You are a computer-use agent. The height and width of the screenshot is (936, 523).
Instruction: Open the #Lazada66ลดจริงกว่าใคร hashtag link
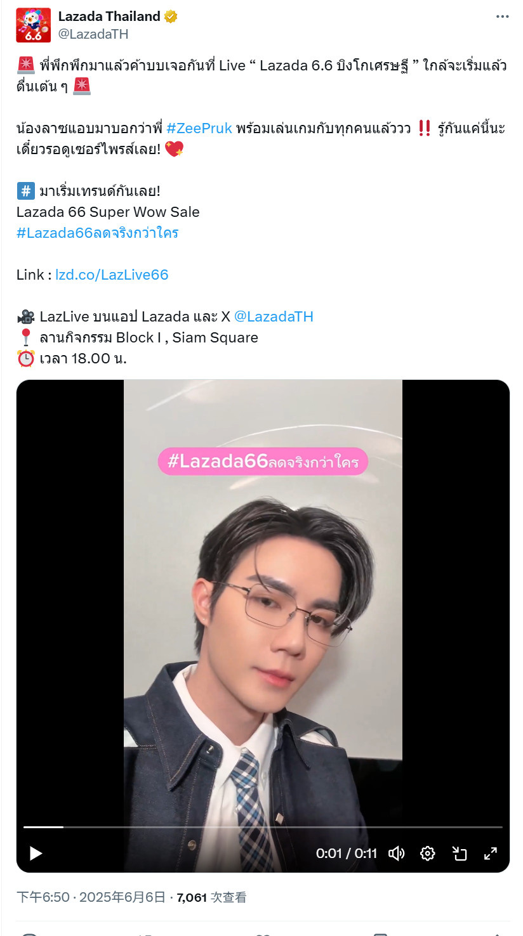pos(98,233)
